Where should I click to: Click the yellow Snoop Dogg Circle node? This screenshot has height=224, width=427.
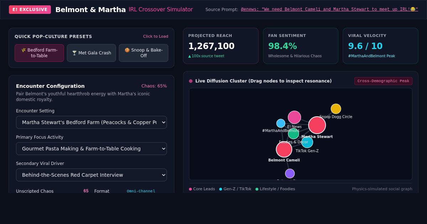click(x=336, y=109)
